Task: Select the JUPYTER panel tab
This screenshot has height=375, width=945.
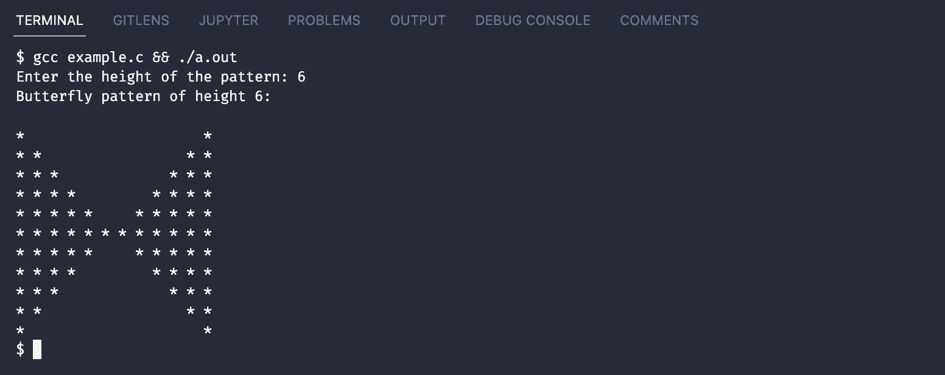Action: [228, 20]
